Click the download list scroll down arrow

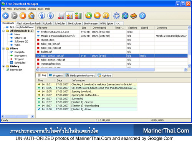pyautogui.click(x=189, y=65)
